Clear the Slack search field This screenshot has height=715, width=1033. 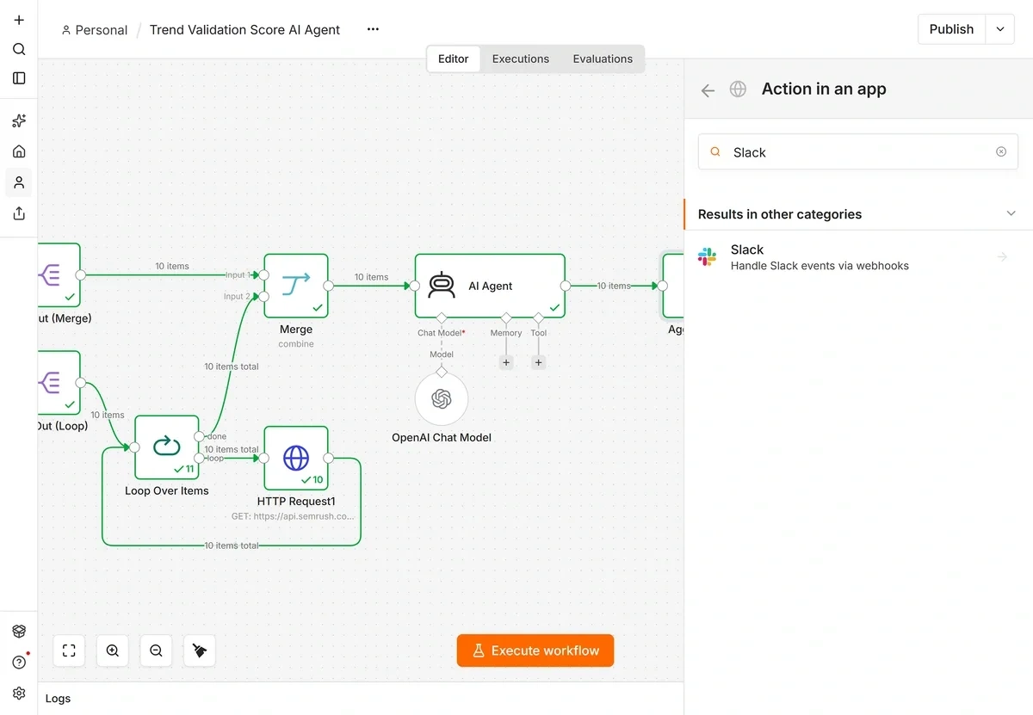pyautogui.click(x=1001, y=151)
